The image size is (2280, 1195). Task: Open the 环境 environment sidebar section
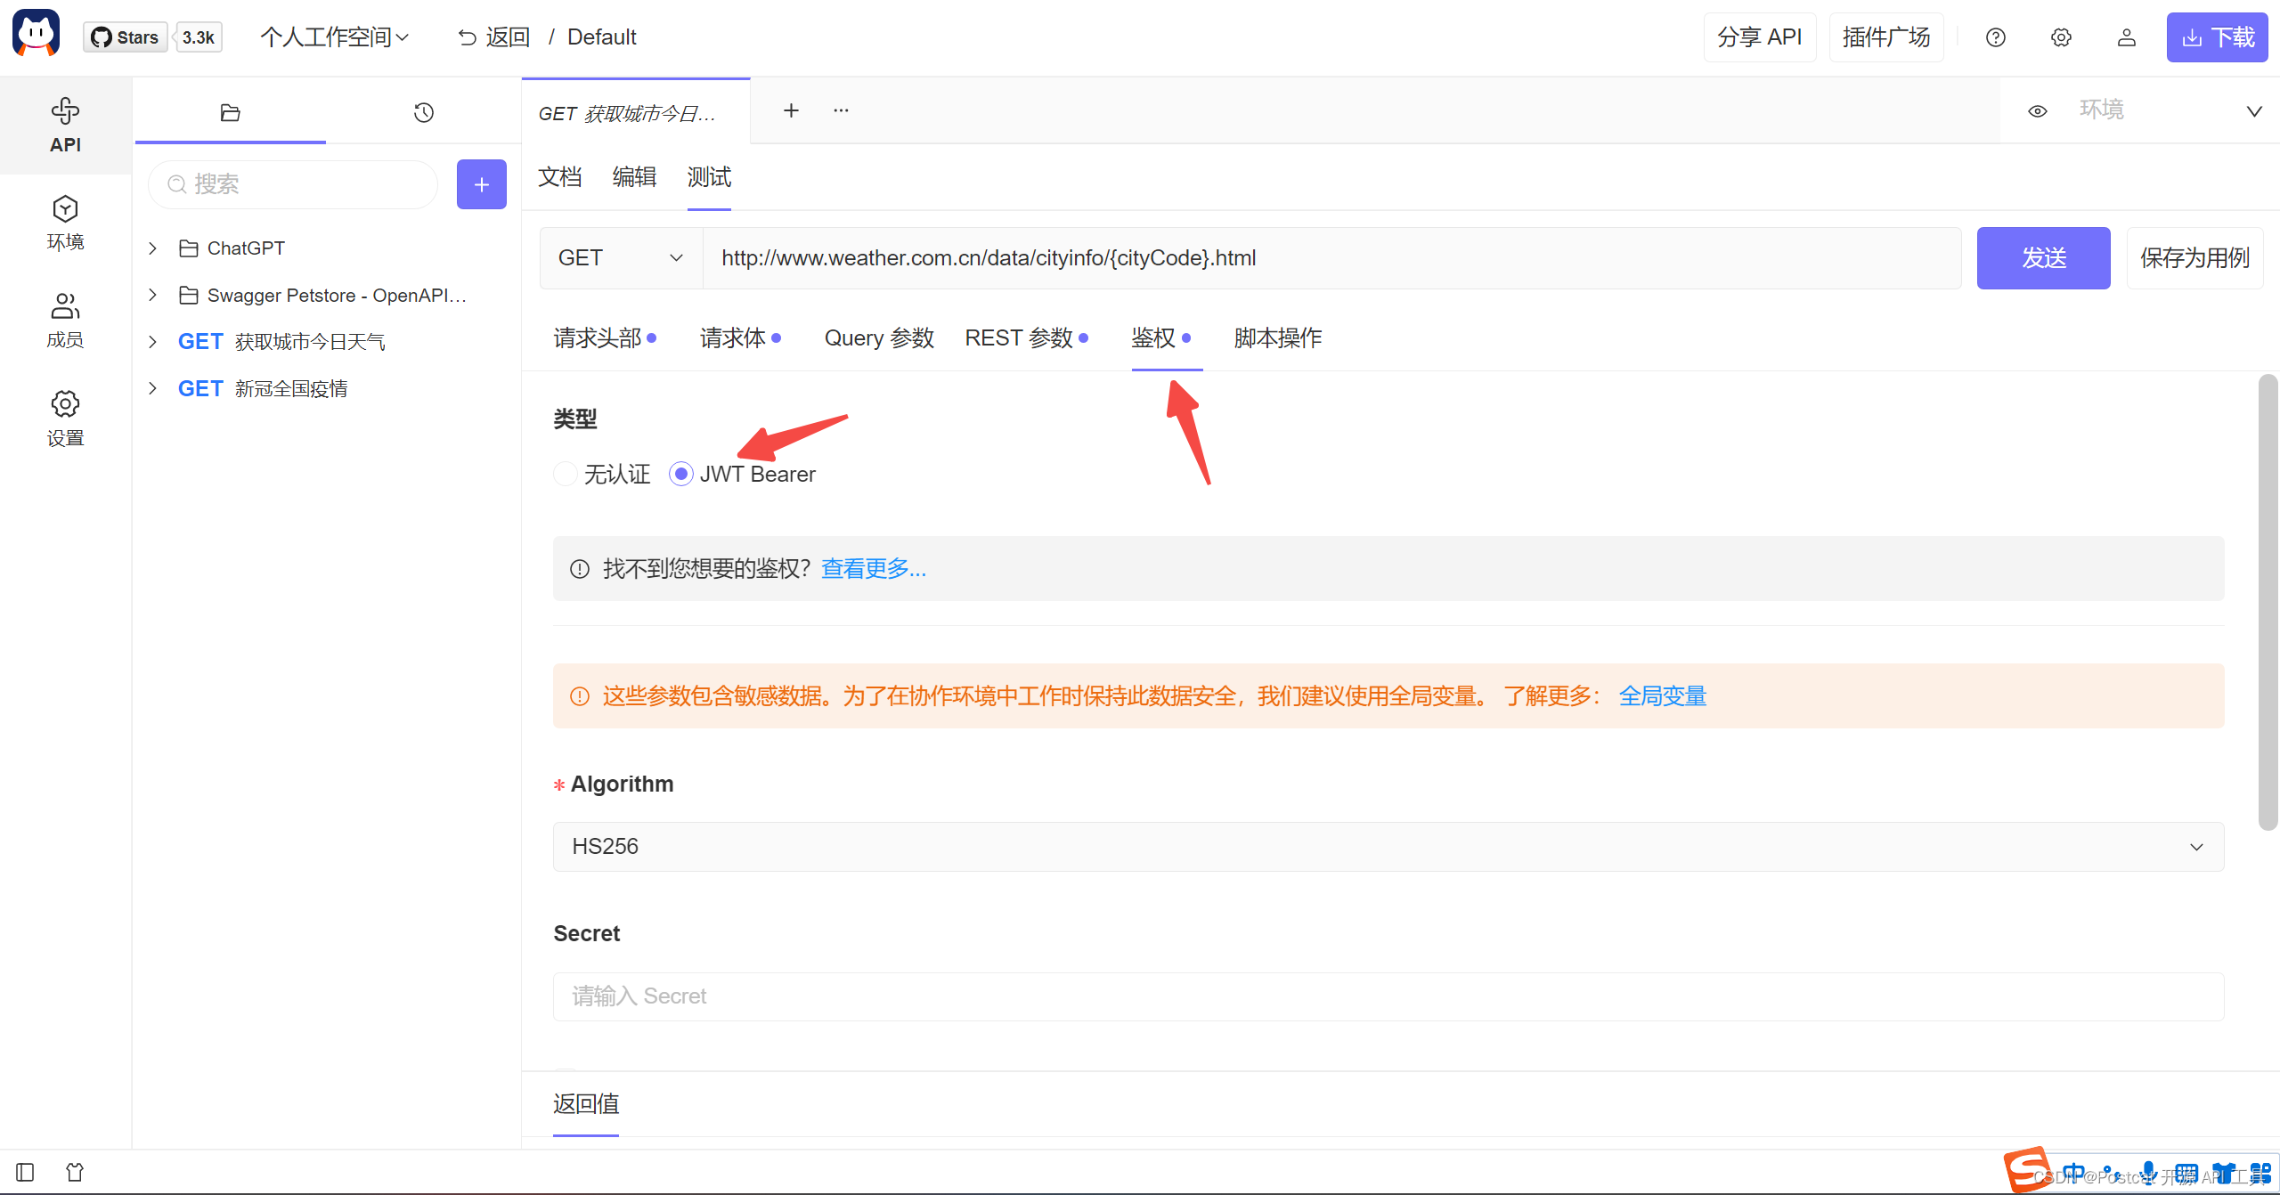coord(65,224)
